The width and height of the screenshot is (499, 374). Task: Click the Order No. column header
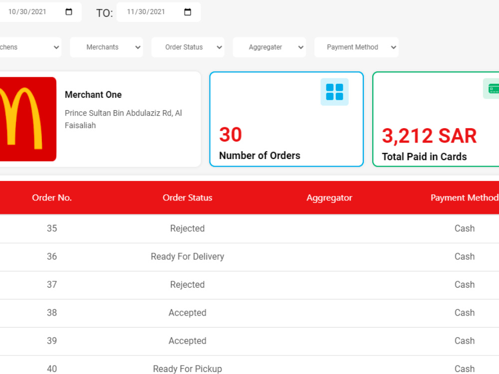point(52,197)
